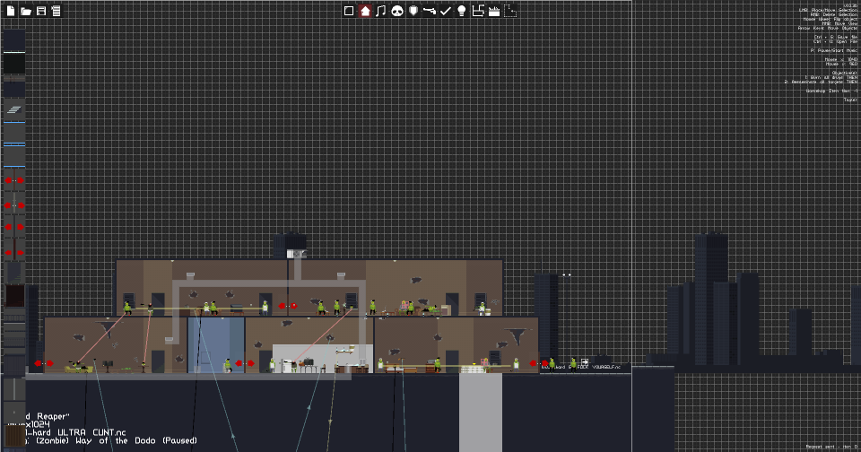This screenshot has height=452, width=861.
Task: Open the list document icon beside save
Action: (x=56, y=11)
